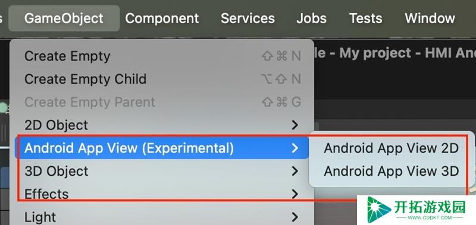Click the arrow next to Android App View (Experimental)
Viewport: 476px width, 225px height.
click(x=295, y=148)
